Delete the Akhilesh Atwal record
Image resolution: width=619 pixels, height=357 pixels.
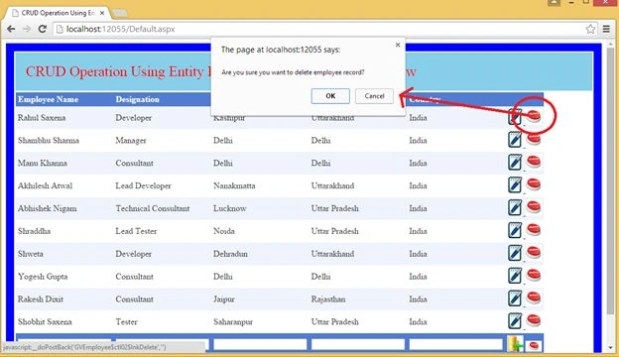coord(534,184)
